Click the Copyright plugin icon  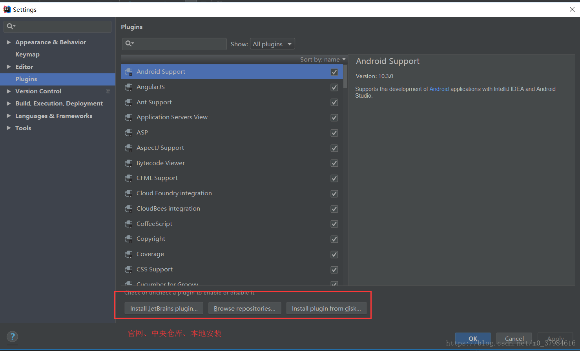pos(128,239)
